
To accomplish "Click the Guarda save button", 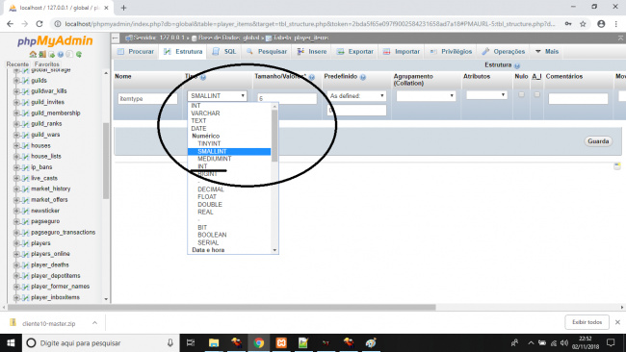I will coord(598,141).
